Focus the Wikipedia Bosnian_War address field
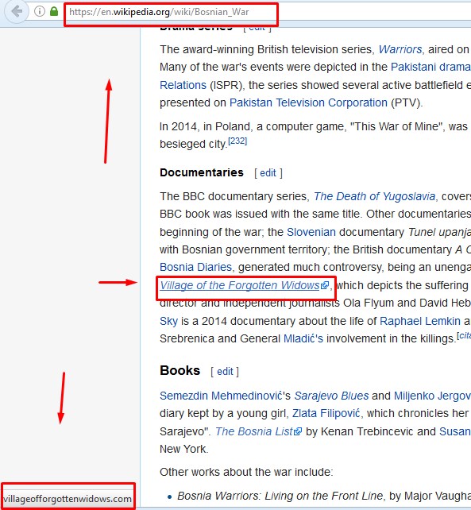The height and width of the screenshot is (510, 471). pyautogui.click(x=171, y=13)
